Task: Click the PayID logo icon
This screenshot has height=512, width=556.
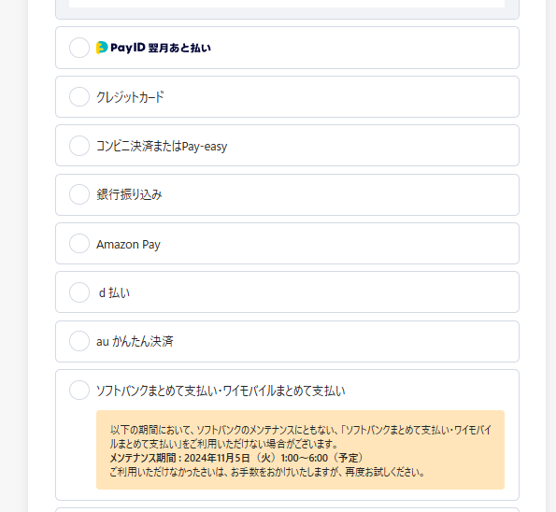Action: 102,48
